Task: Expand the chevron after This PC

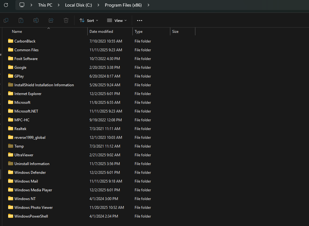Action: (59, 5)
